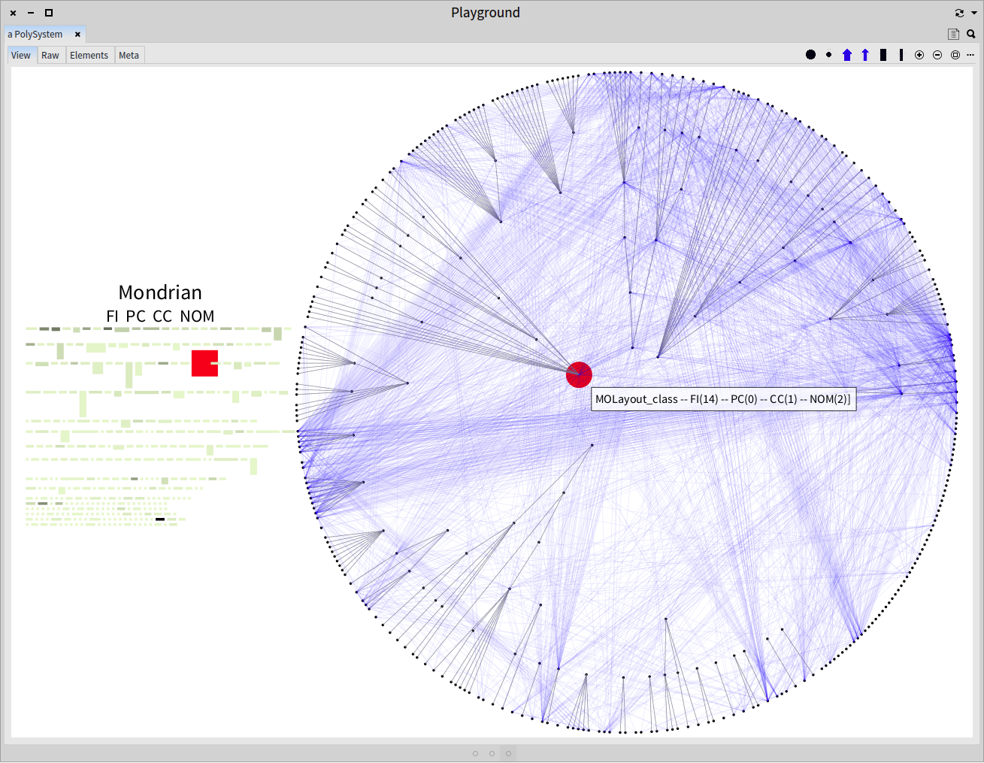Close the Playground window
Screen dimensions: 984x763
point(13,13)
